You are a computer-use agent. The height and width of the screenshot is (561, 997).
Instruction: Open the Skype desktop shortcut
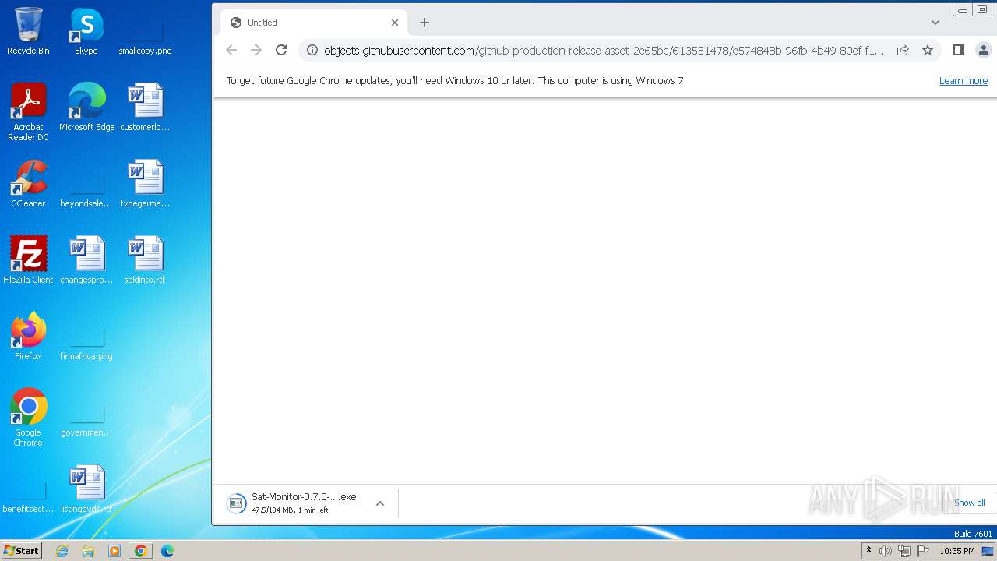(x=86, y=31)
